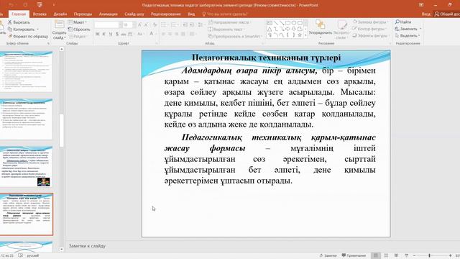Image resolution: width=460 pixels, height=259 pixels.
Task: Open the text columns menu
Action: 193,34
